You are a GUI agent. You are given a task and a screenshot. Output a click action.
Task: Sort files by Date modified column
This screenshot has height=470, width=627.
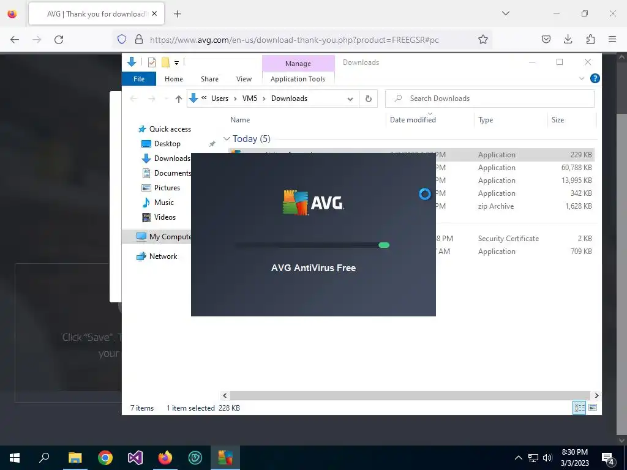413,119
